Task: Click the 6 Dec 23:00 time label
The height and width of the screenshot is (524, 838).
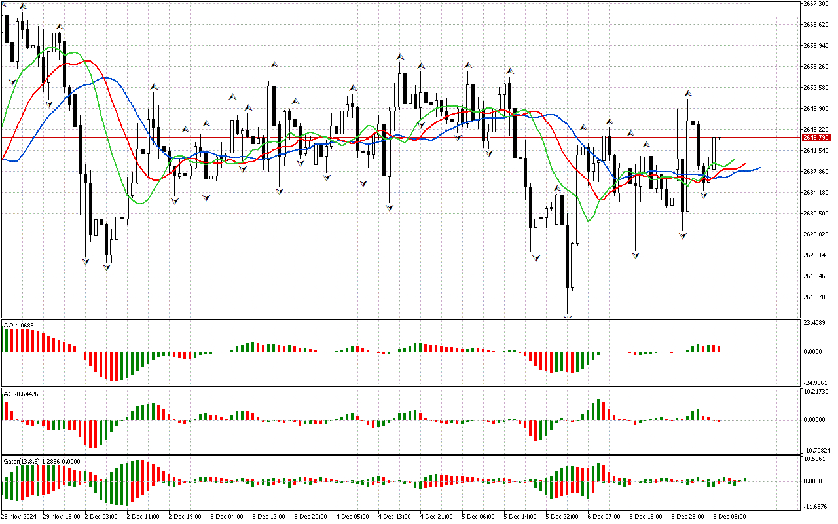Action: coord(689,516)
